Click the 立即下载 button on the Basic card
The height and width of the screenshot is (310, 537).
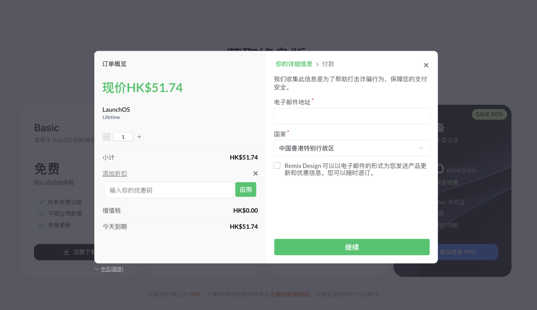[x=65, y=252]
